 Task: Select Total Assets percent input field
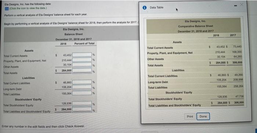pos(82,71)
